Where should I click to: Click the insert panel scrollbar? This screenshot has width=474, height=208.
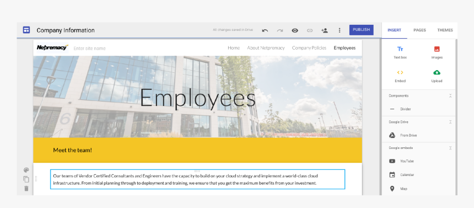pyautogui.click(x=456, y=117)
